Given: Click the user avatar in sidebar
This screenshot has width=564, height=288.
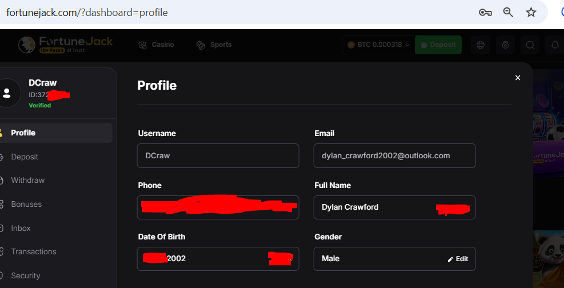Looking at the screenshot, I should (7, 93).
